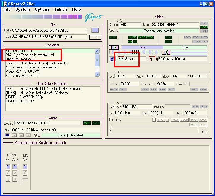The image size is (215, 196).
Task: Click the PROG indicator
Action: click(x=114, y=89)
